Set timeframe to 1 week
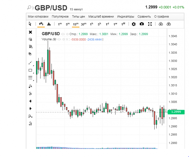189x157 pixels. 115,24
